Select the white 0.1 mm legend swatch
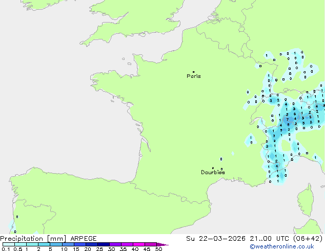Image resolution: width=325 pixels, height=251 pixels. pyautogui.click(x=8, y=245)
